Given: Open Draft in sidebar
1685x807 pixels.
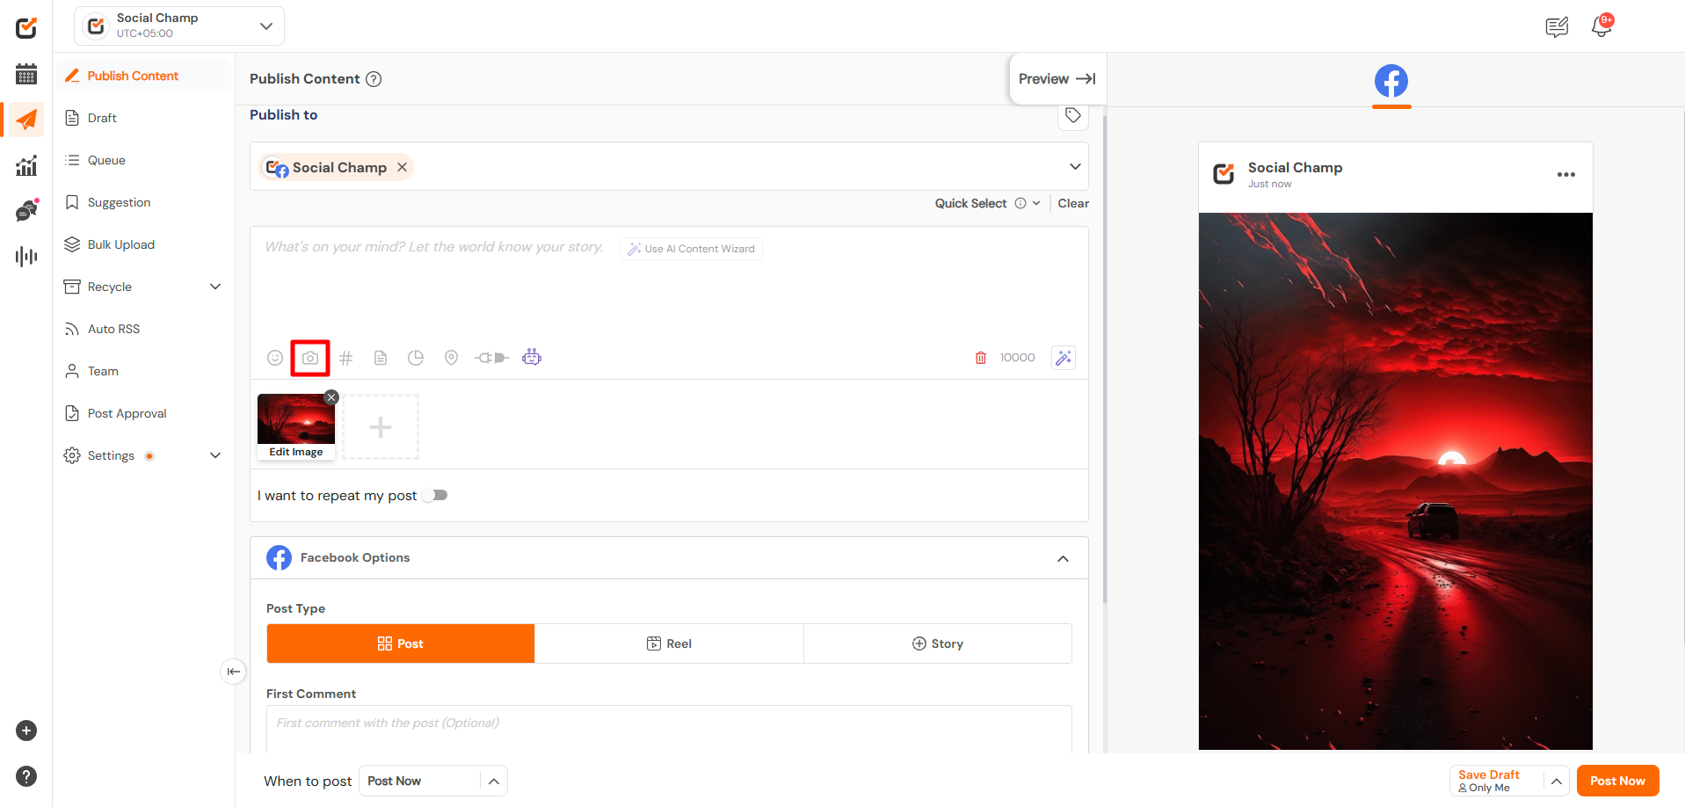Looking at the screenshot, I should [144, 118].
